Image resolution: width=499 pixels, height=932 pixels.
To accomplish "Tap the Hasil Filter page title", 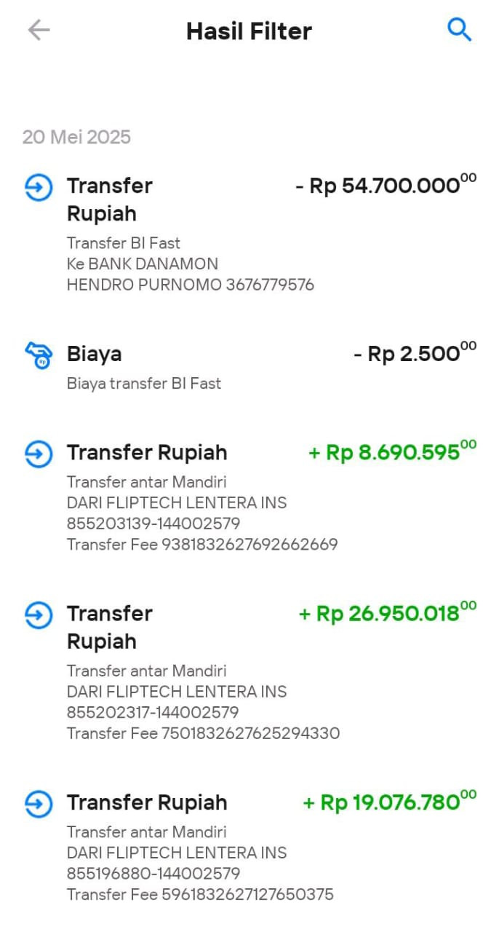I will coord(249,31).
